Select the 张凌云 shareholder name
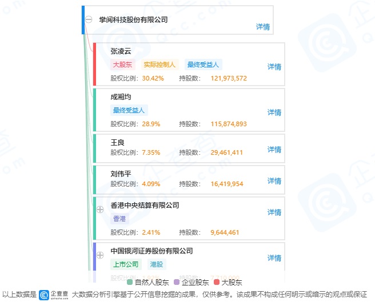Screen dimensions: 375x306 pos(121,51)
